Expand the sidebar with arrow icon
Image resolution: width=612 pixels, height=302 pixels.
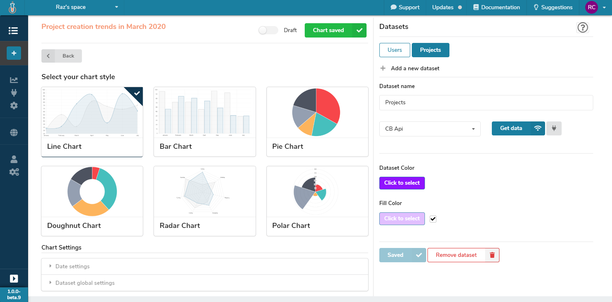(14, 278)
